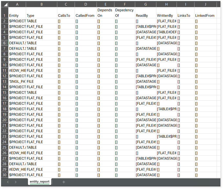
Task: Select the FILE type cell in row 13
Action: tap(41, 81)
